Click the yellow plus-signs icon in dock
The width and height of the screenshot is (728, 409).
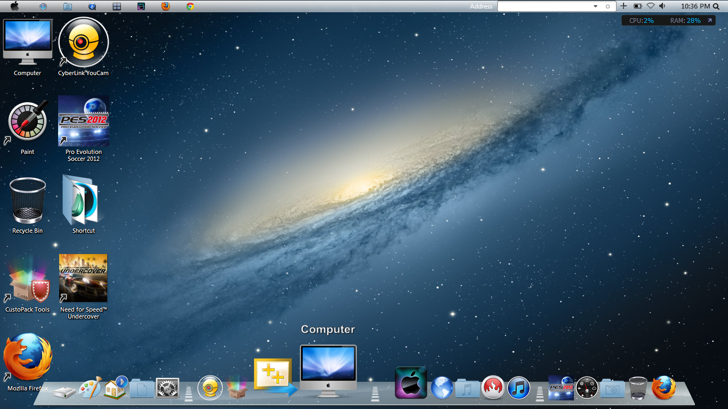[x=274, y=378]
